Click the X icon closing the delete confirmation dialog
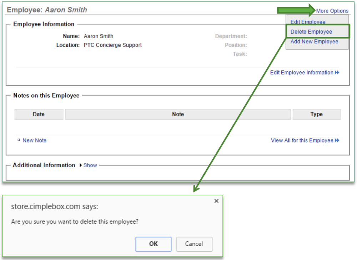This screenshot has width=357, height=260. pos(216,201)
